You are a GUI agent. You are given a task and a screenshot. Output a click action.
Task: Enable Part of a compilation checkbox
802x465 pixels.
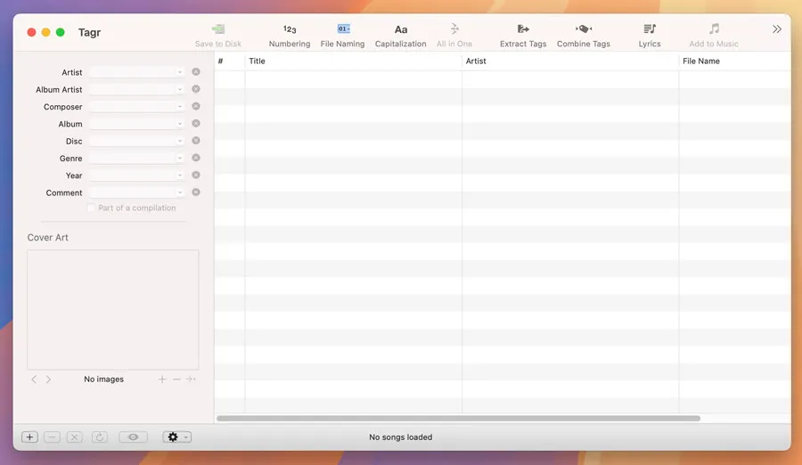click(91, 208)
